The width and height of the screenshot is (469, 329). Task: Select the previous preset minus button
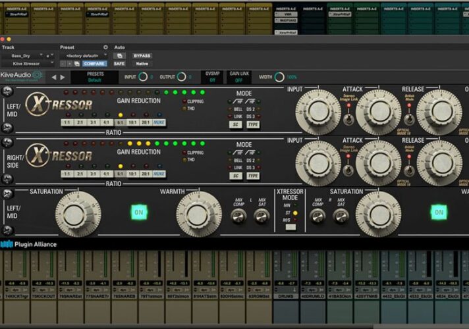[63, 64]
